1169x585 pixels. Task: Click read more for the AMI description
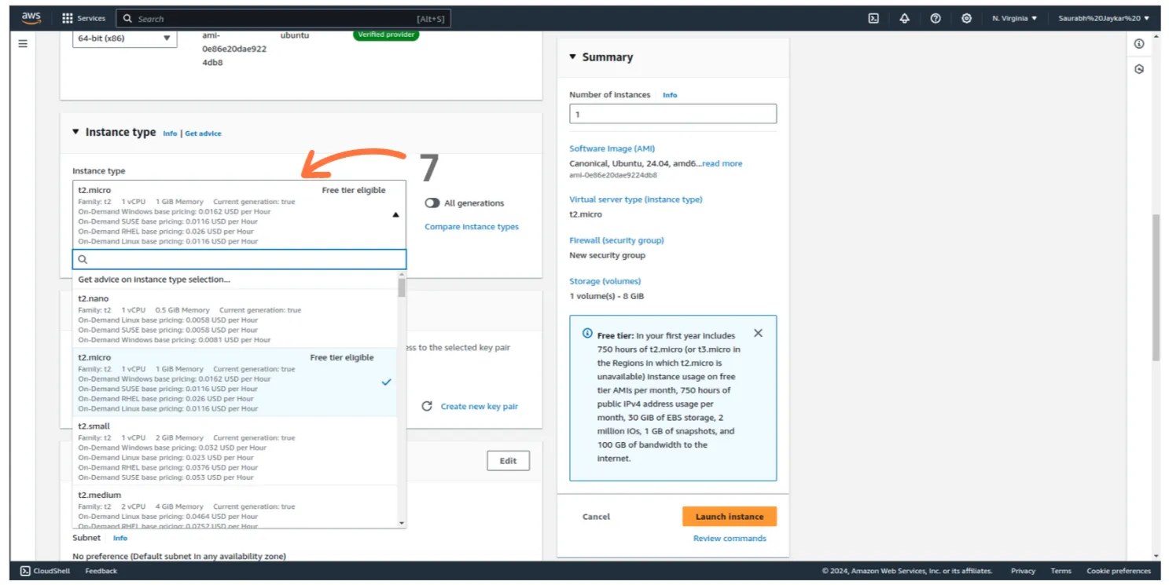pos(722,163)
